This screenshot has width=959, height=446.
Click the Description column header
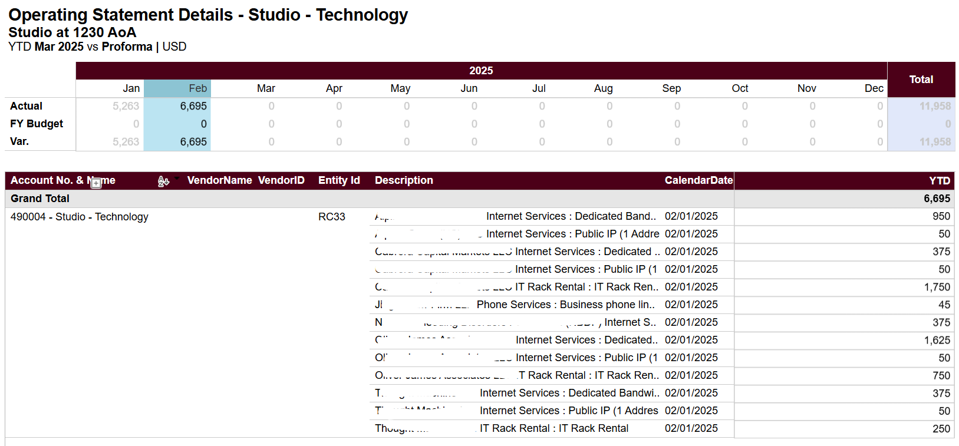(x=404, y=180)
